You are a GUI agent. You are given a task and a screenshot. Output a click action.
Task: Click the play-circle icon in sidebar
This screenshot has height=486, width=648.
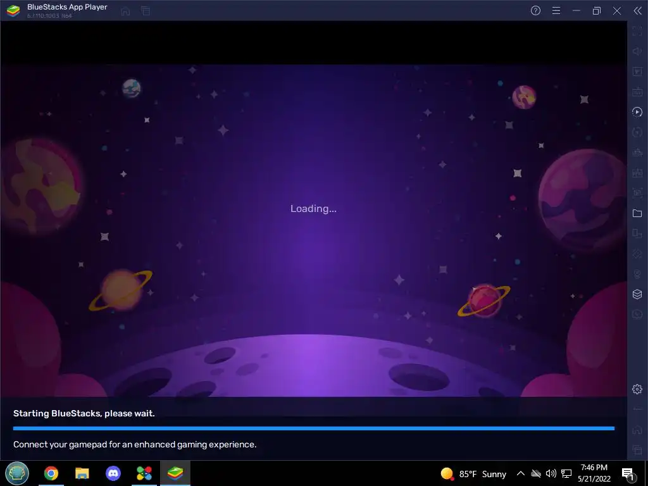click(637, 112)
